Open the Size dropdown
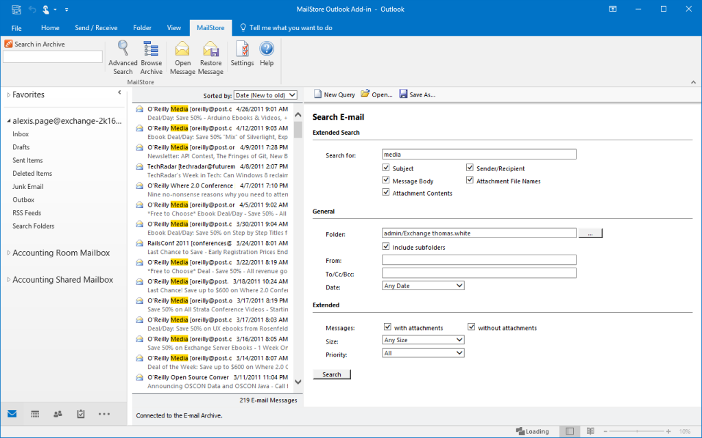Image resolution: width=702 pixels, height=438 pixels. [x=423, y=340]
